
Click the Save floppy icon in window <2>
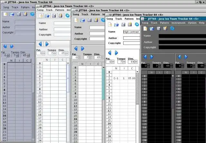coord(54,16)
